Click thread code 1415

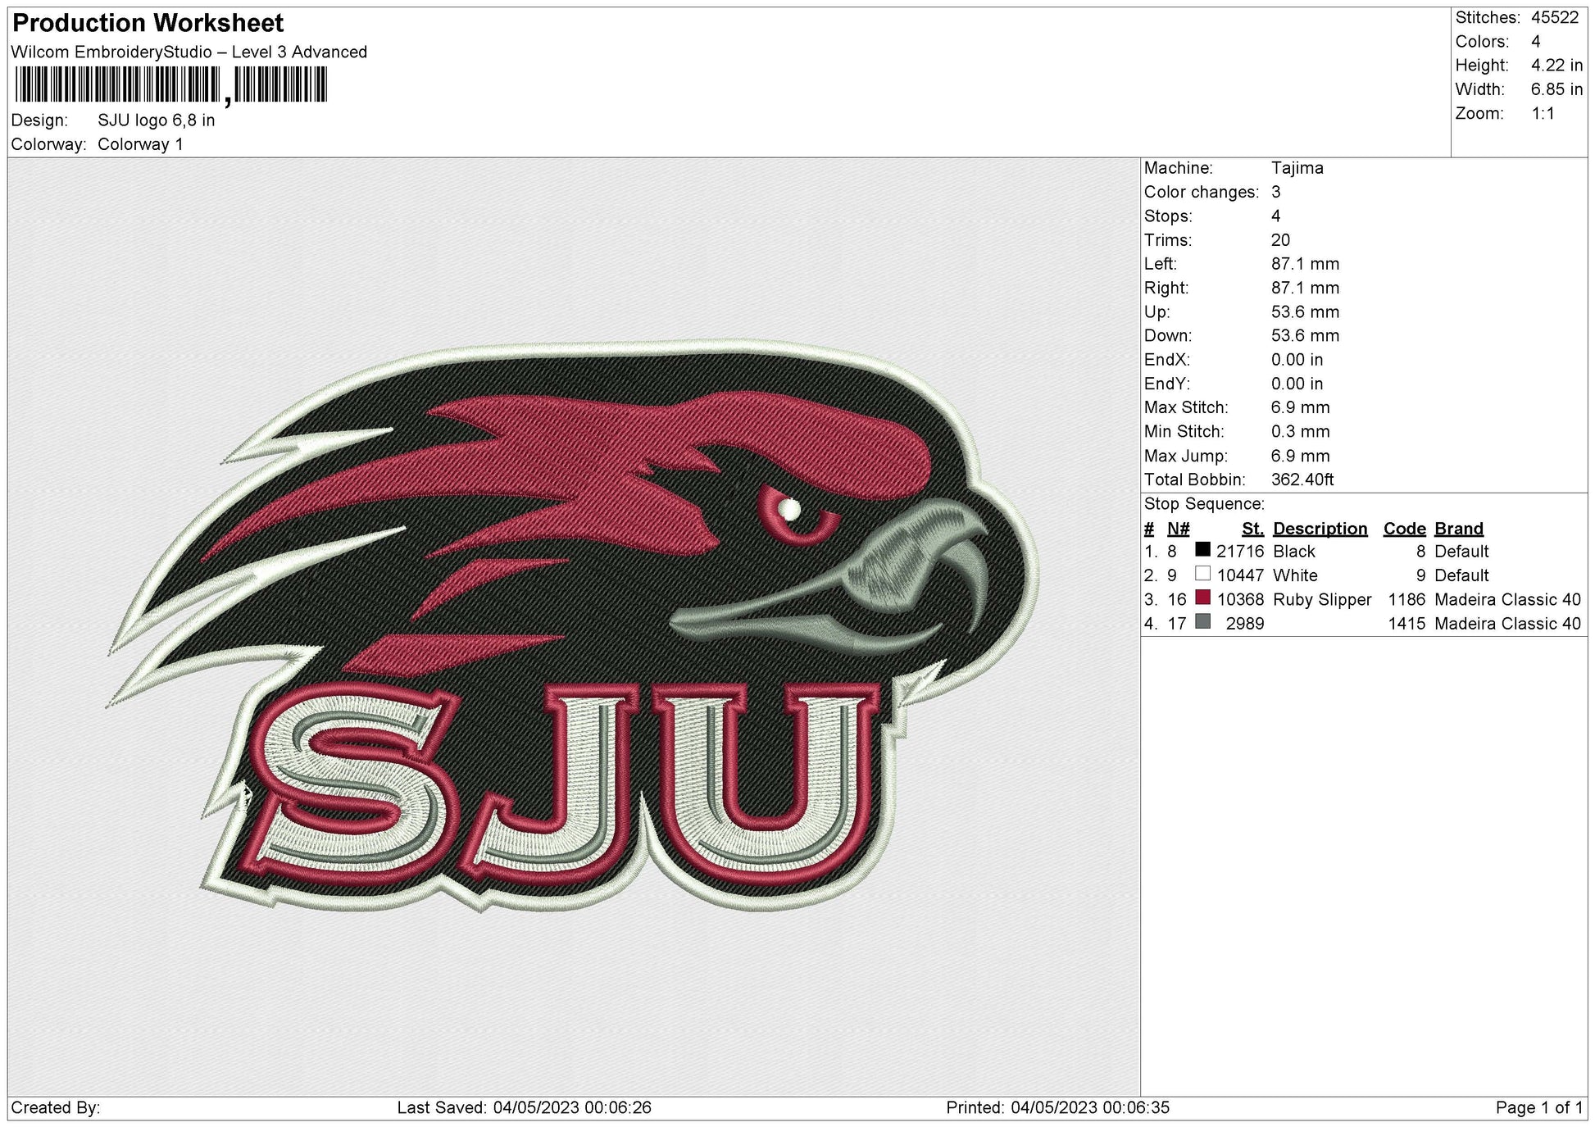(x=1406, y=625)
